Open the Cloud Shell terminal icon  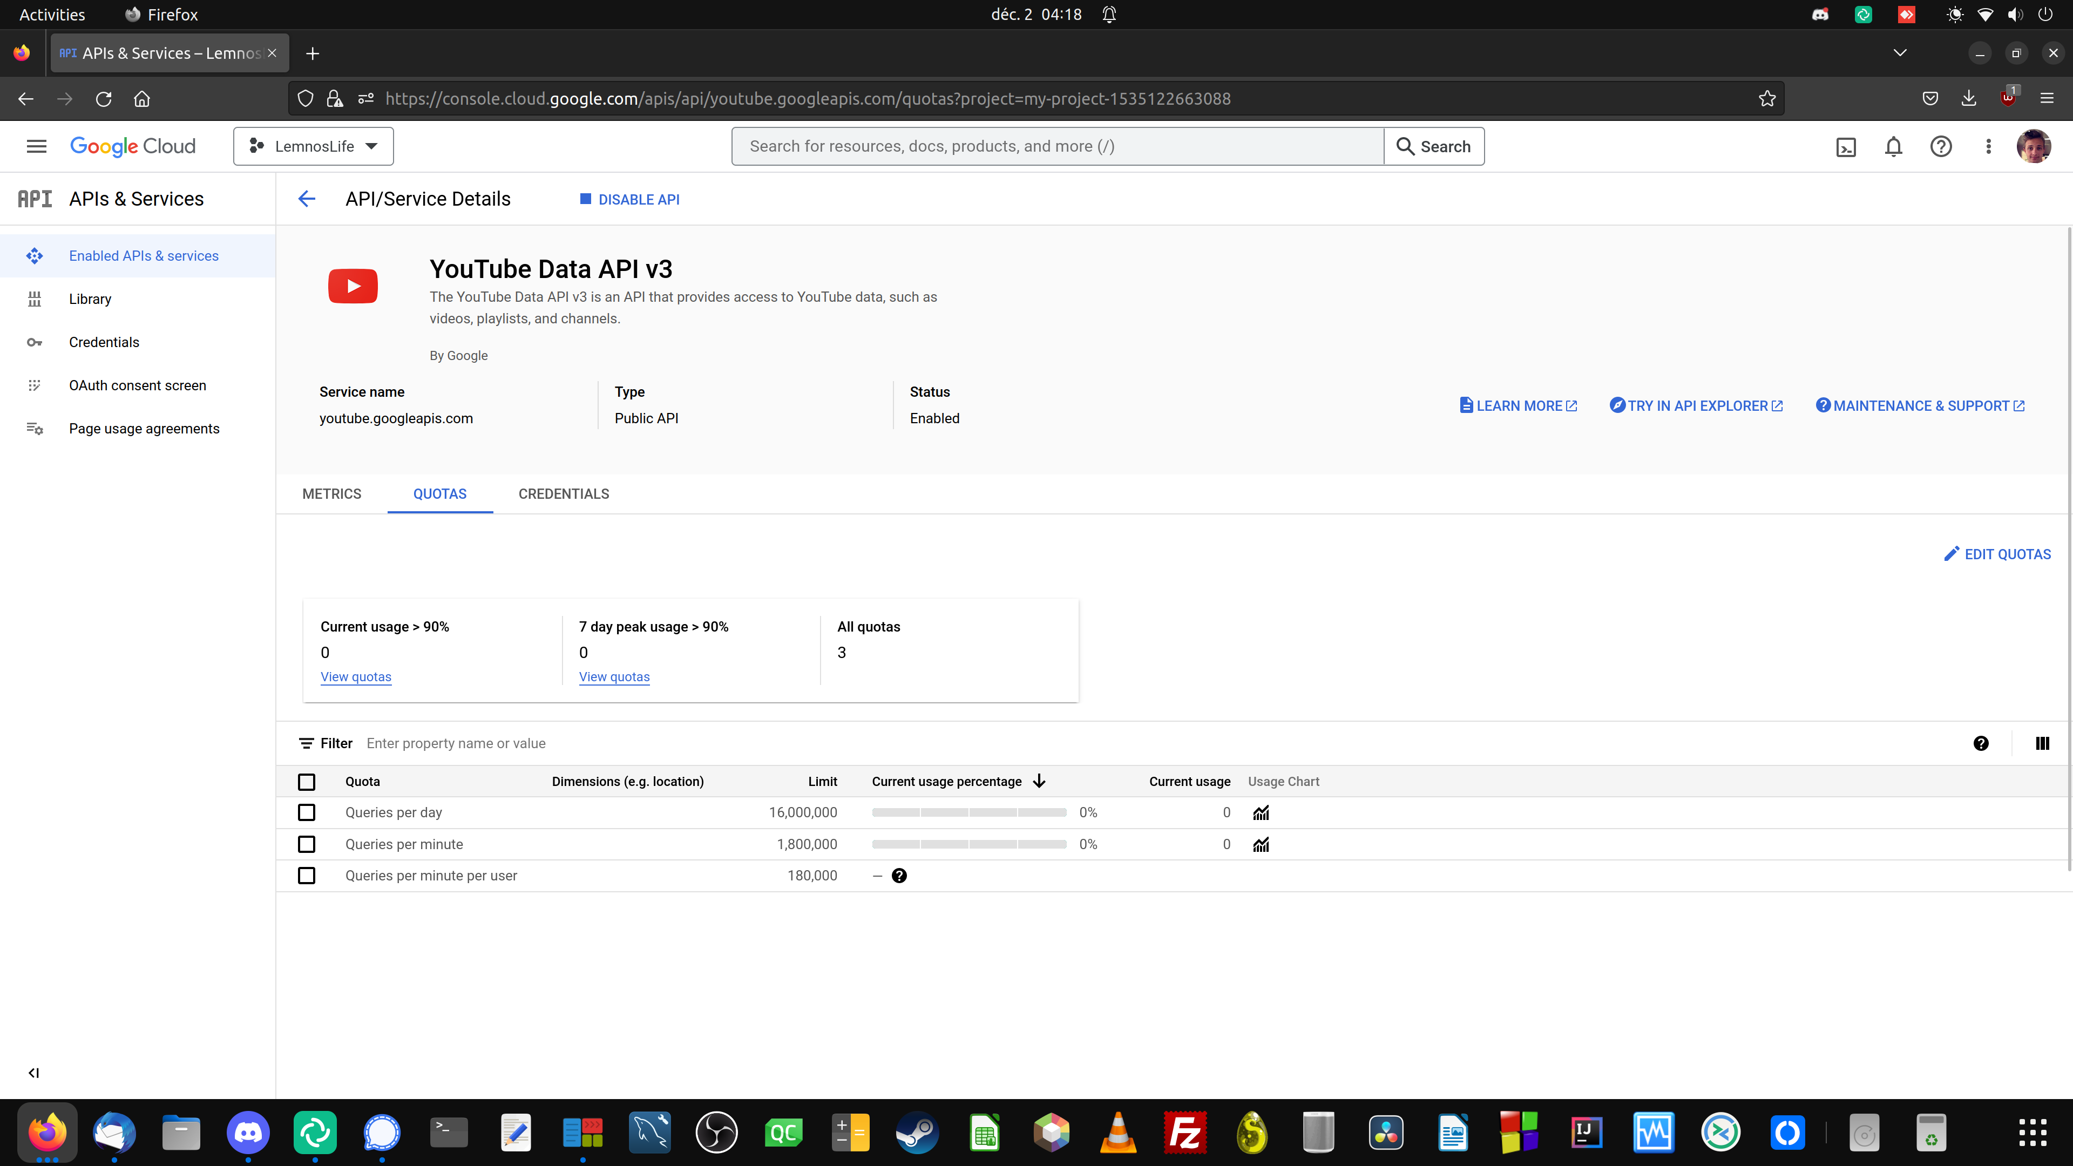1845,146
